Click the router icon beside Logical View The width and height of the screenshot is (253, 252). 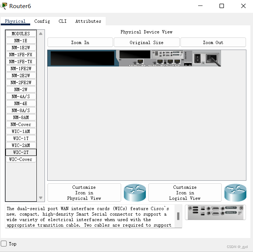pyautogui.click(x=235, y=192)
